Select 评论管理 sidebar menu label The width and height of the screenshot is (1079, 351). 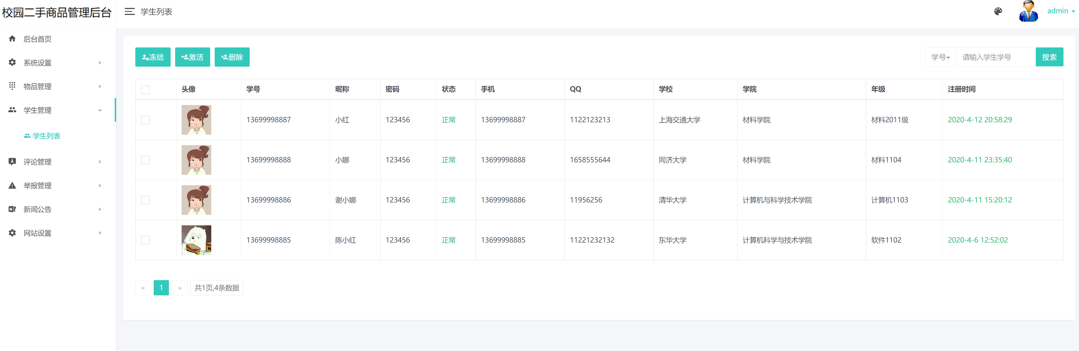37,162
